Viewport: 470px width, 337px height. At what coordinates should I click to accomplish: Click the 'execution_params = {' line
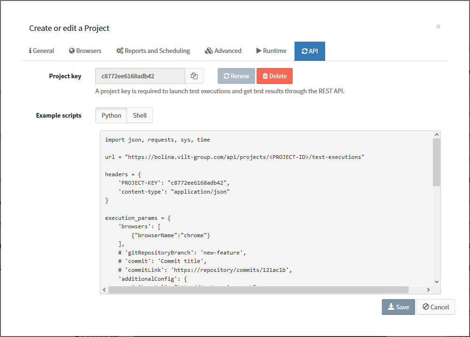(x=138, y=218)
